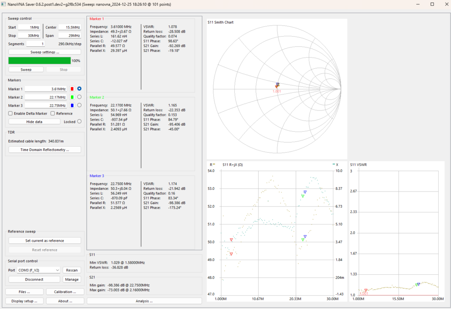Open the About dialog
451x309 pixels.
[65, 301]
